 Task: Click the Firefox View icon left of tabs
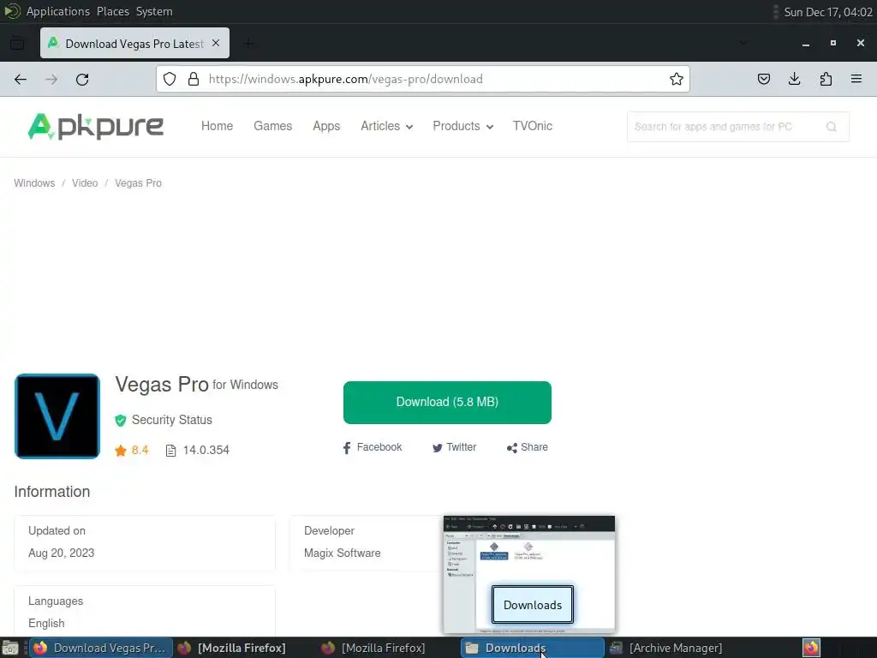tap(17, 43)
